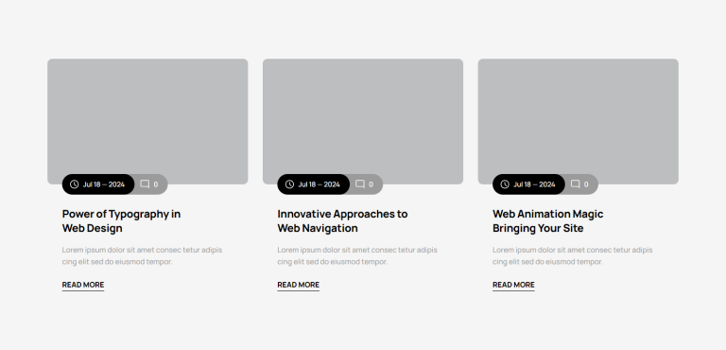Click clock icon on Web Navigation post
This screenshot has width=726, height=350.
click(x=289, y=184)
